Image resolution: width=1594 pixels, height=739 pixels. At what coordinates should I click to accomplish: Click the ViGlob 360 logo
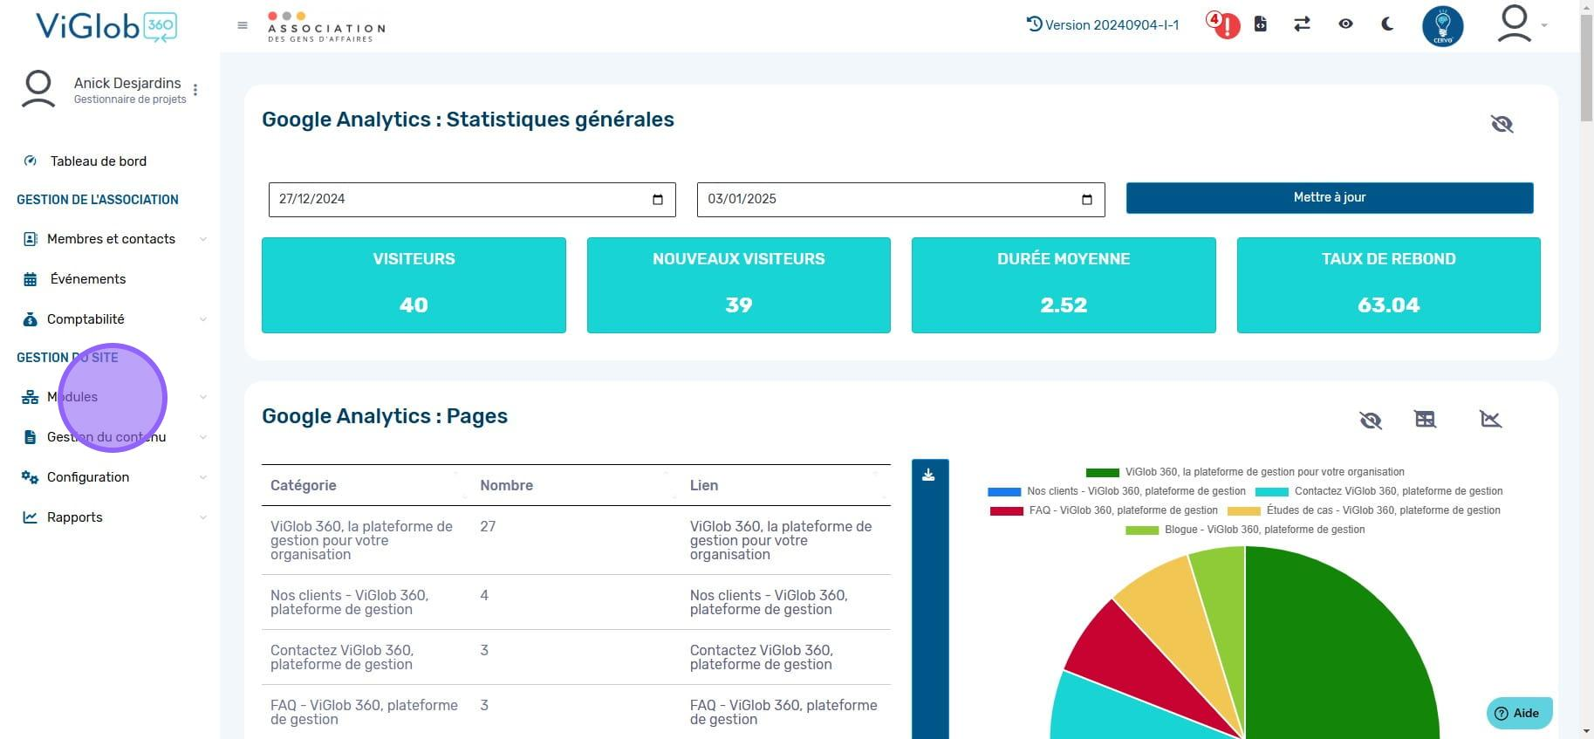106,26
